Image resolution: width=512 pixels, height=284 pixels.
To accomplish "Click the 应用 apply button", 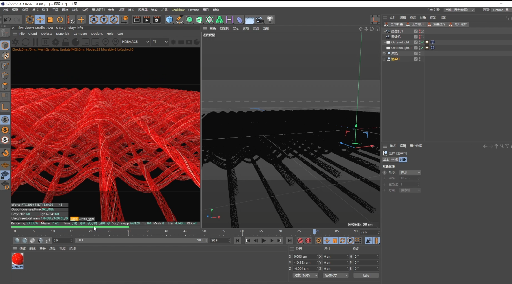I will click(366, 275).
